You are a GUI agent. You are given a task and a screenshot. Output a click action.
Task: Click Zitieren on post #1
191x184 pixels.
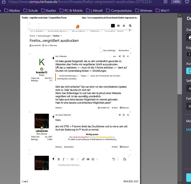(x=124, y=108)
